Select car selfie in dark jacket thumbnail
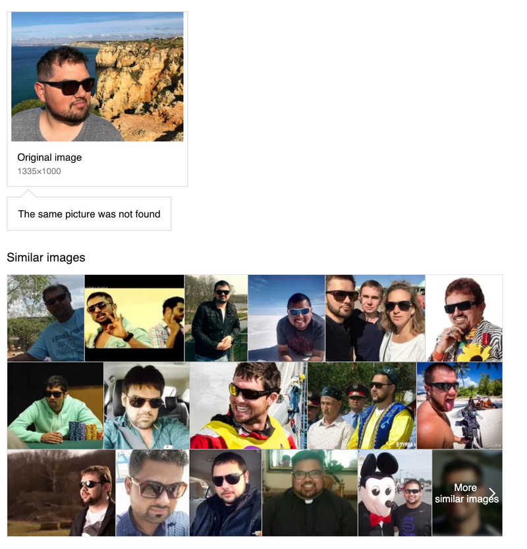This screenshot has height=549, width=527. pyautogui.click(x=226, y=493)
